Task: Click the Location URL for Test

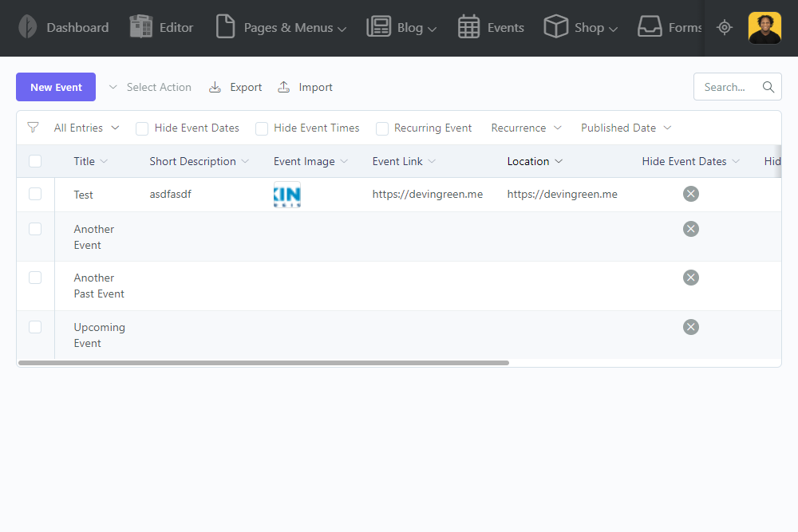Action: tap(563, 194)
